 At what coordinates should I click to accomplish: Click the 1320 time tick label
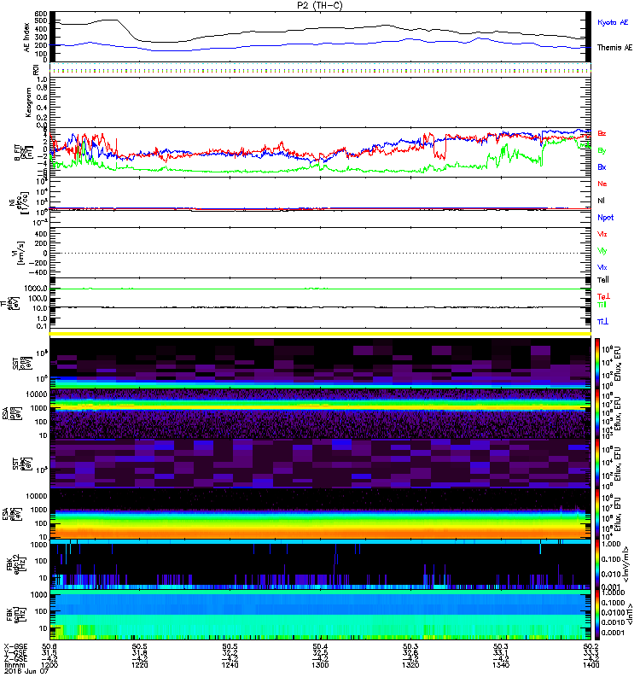click(410, 665)
